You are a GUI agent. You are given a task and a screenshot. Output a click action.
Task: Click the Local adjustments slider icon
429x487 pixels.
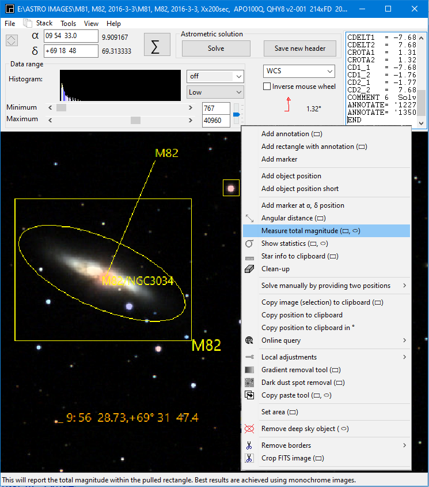click(249, 357)
